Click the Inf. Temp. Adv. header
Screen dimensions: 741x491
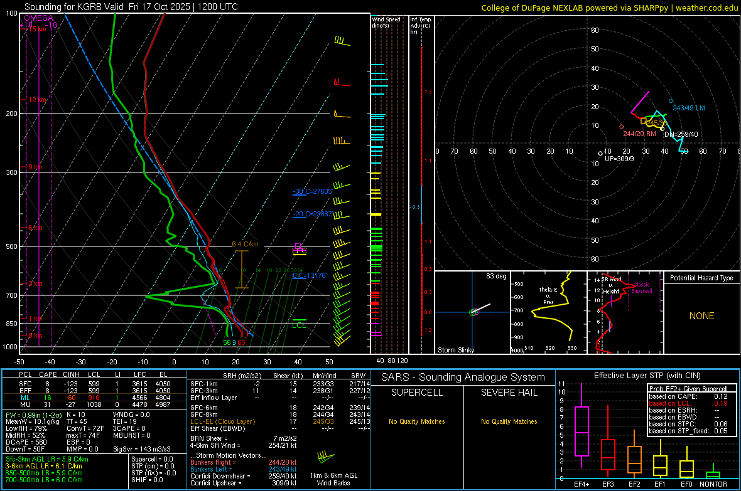(x=421, y=26)
